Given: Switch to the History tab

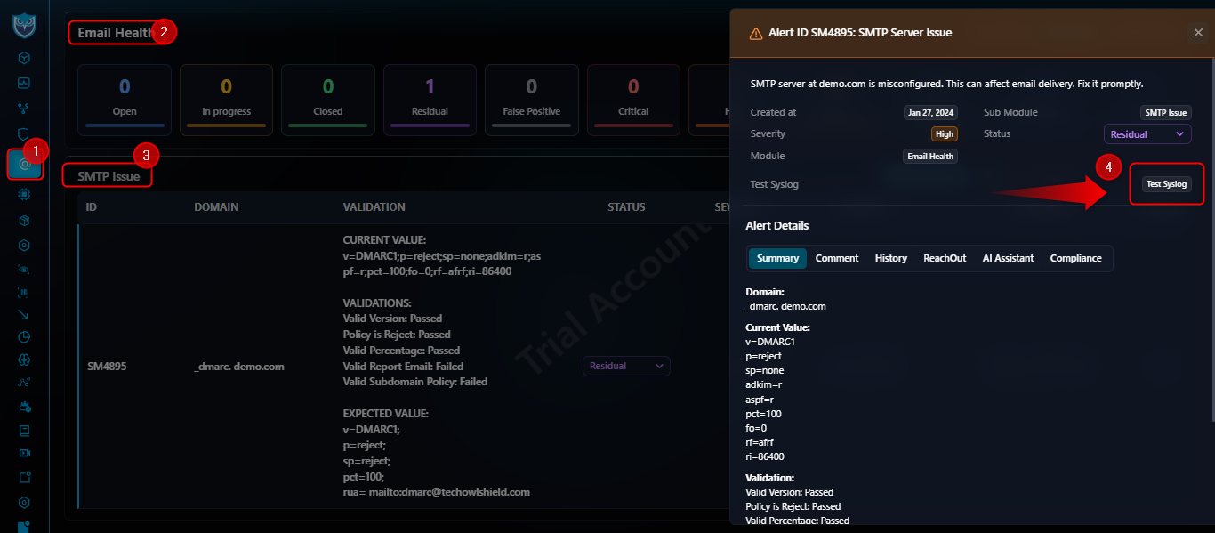Looking at the screenshot, I should click(x=891, y=258).
